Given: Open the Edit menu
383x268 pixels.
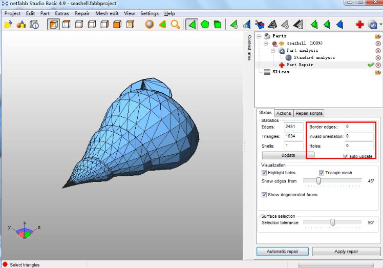Looking at the screenshot, I should [30, 13].
